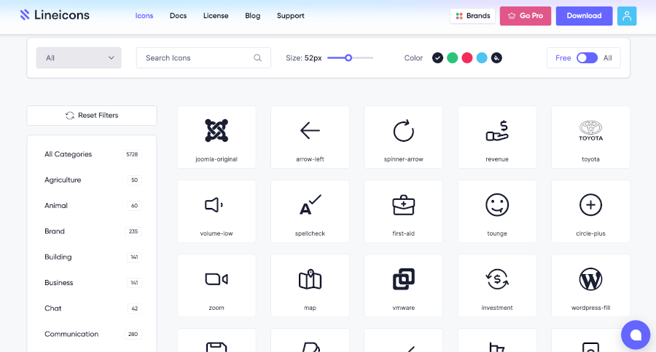Open the chat bubble widget
This screenshot has width=656, height=352.
click(636, 335)
